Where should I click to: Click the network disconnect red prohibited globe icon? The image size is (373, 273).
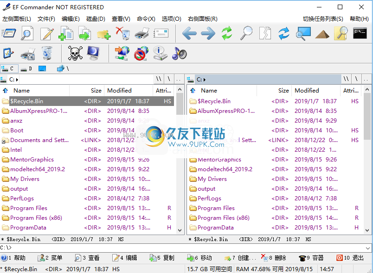(x=141, y=53)
